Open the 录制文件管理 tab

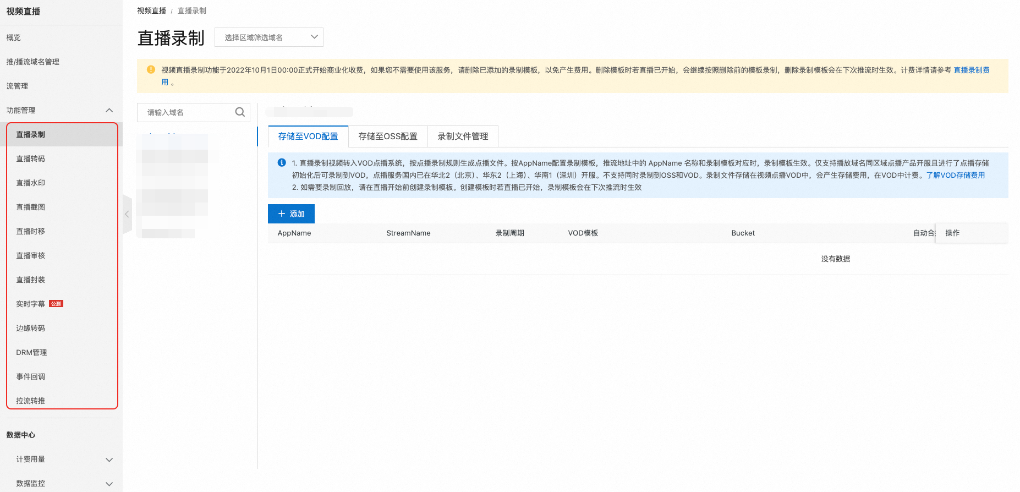click(x=463, y=136)
